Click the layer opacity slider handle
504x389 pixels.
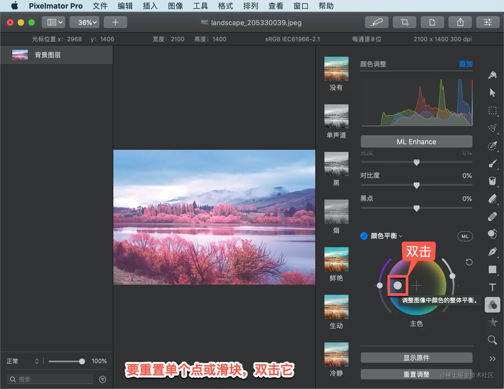click(x=82, y=361)
